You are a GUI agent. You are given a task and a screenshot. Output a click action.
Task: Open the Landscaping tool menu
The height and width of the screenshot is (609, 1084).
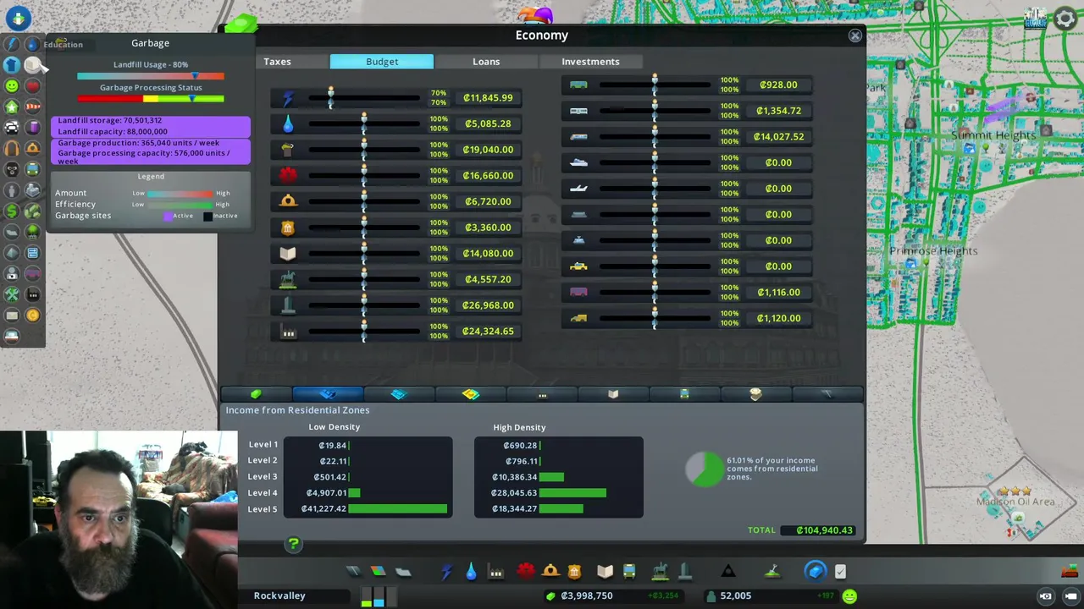click(x=772, y=572)
